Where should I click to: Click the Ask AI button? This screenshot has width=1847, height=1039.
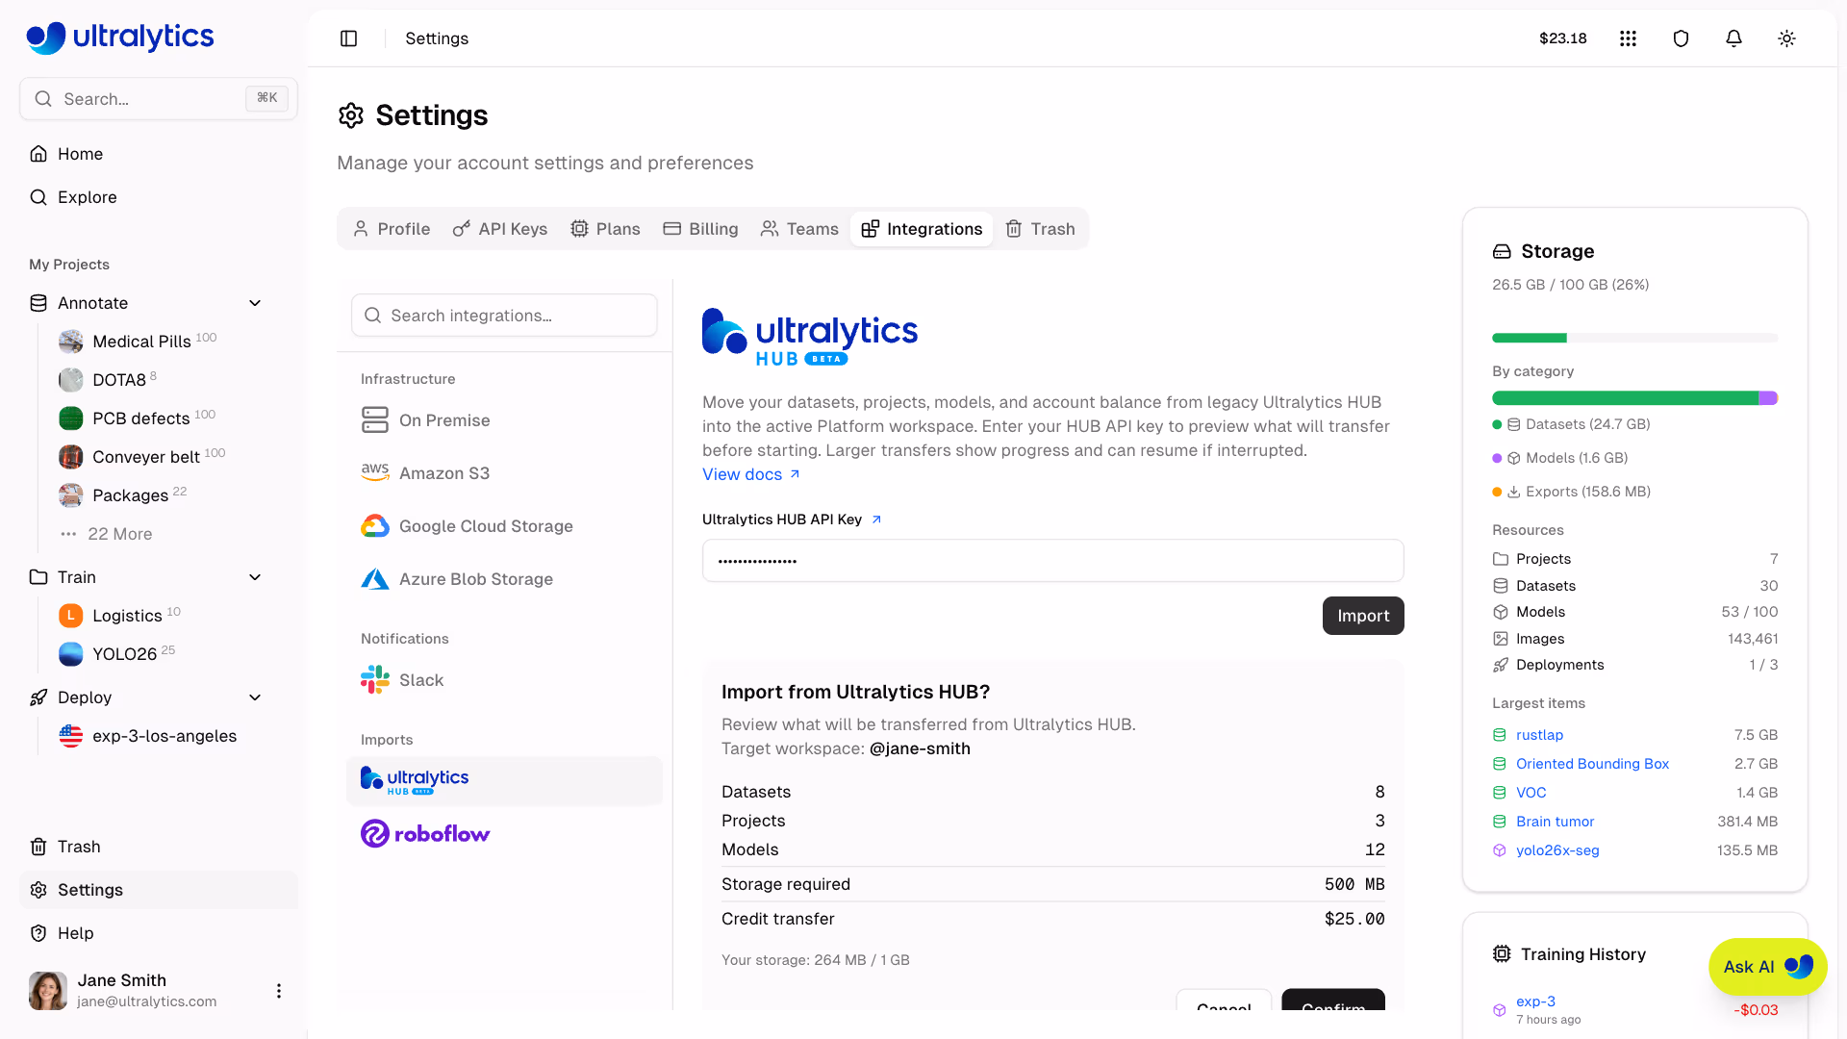coord(1767,967)
